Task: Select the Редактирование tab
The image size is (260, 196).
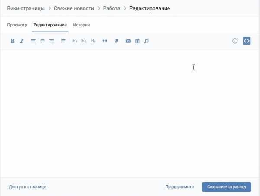Action: click(50, 25)
